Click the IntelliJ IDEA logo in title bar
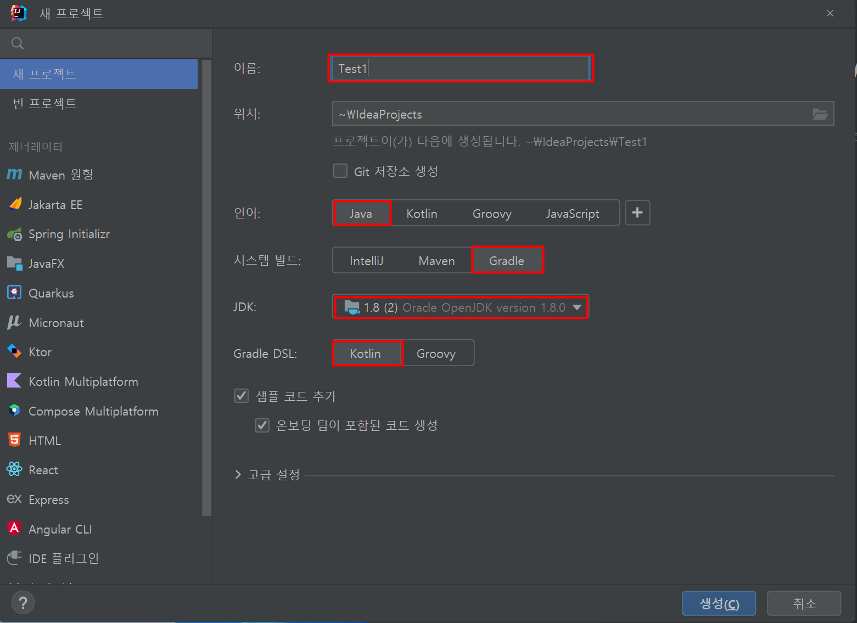The width and height of the screenshot is (857, 623). click(x=18, y=13)
